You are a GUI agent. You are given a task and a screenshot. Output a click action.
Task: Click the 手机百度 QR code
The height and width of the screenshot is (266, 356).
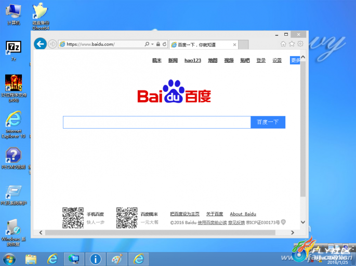tap(73, 218)
